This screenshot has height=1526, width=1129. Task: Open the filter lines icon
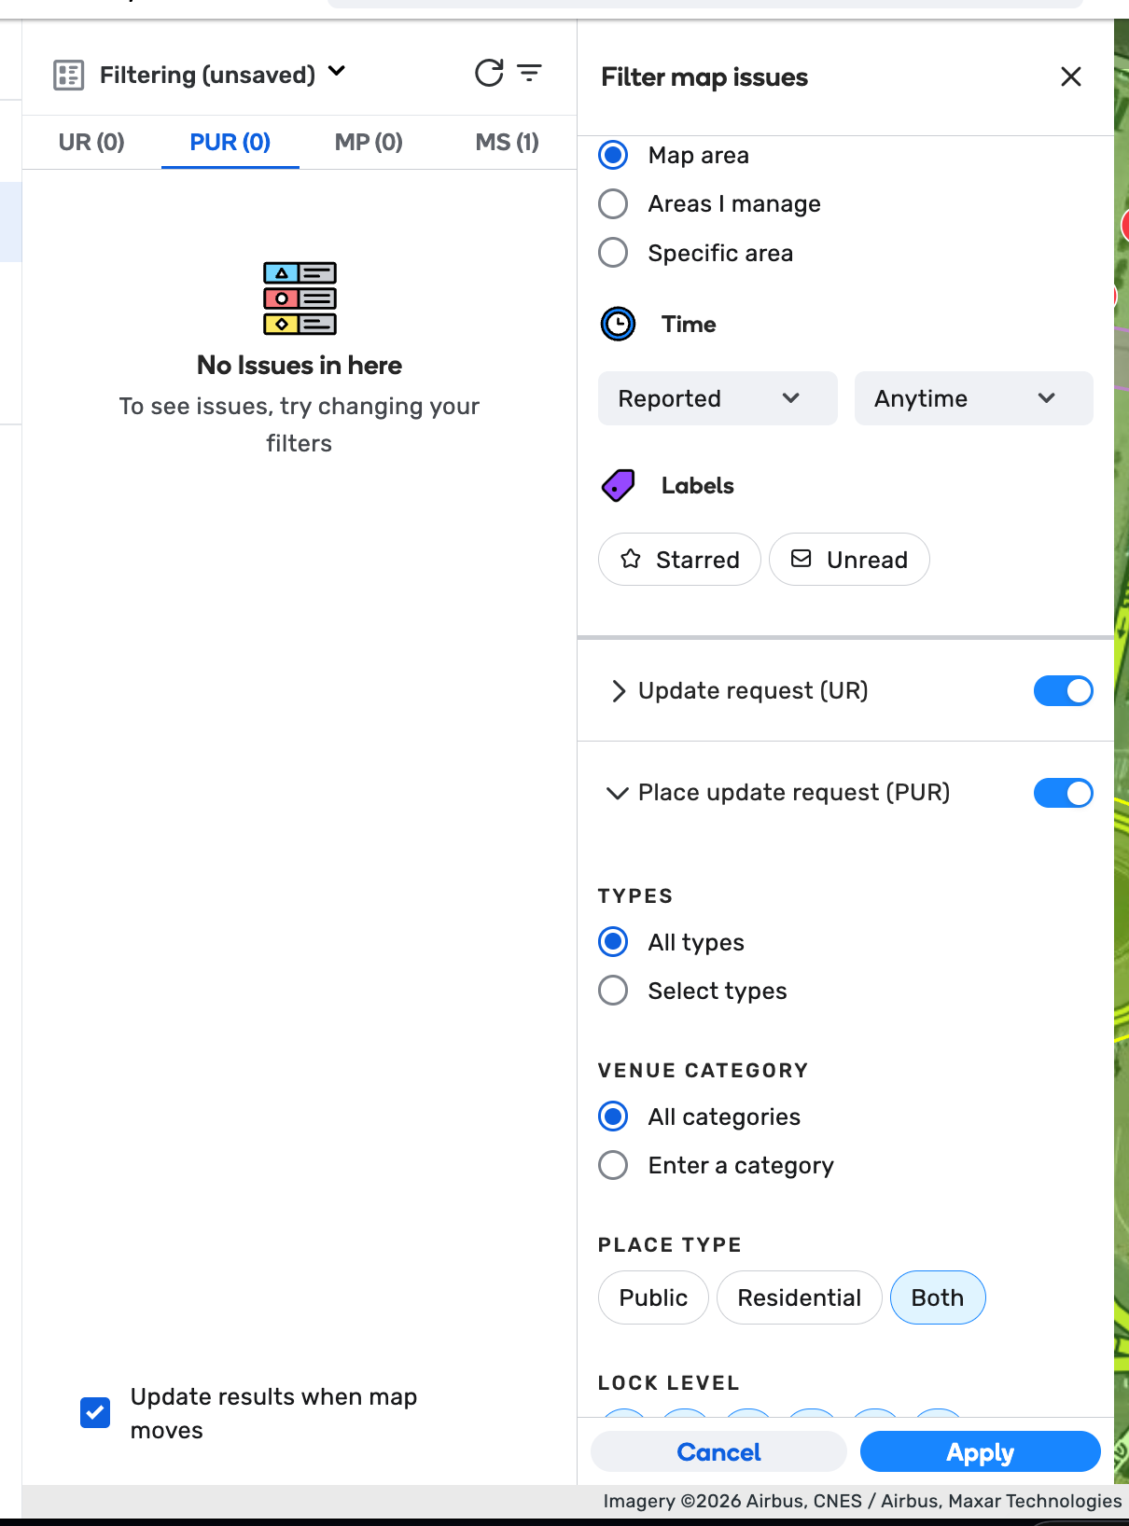click(530, 73)
